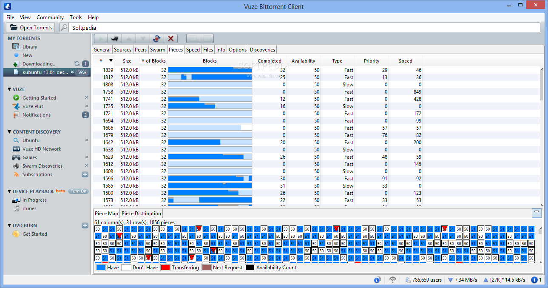Open the Piece Distribution tab
The width and height of the screenshot is (548, 288).
click(x=141, y=213)
